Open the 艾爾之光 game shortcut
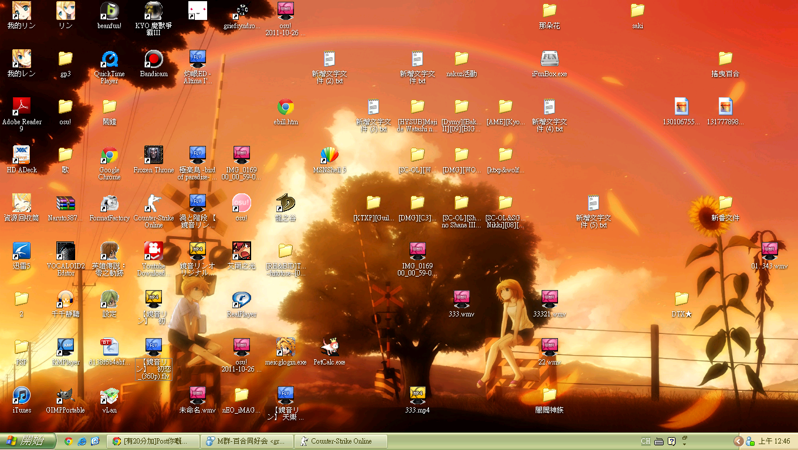 [x=241, y=251]
